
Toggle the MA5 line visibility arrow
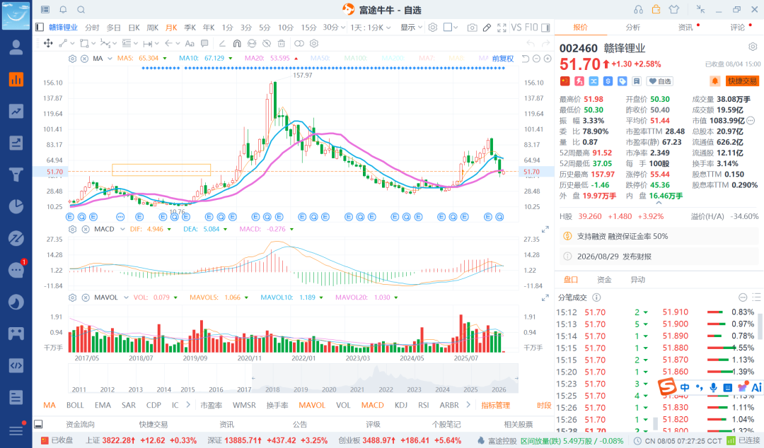[x=165, y=59]
